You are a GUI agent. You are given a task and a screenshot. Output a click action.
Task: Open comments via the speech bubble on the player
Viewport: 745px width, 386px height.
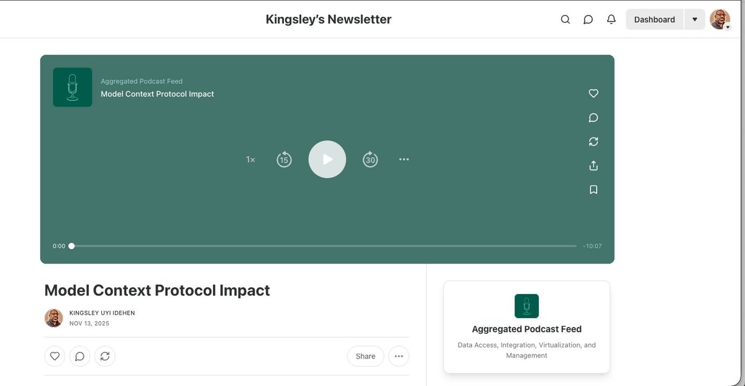tap(593, 117)
